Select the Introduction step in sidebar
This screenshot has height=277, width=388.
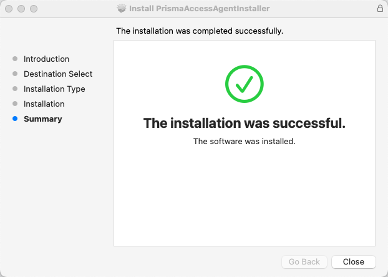(46, 59)
